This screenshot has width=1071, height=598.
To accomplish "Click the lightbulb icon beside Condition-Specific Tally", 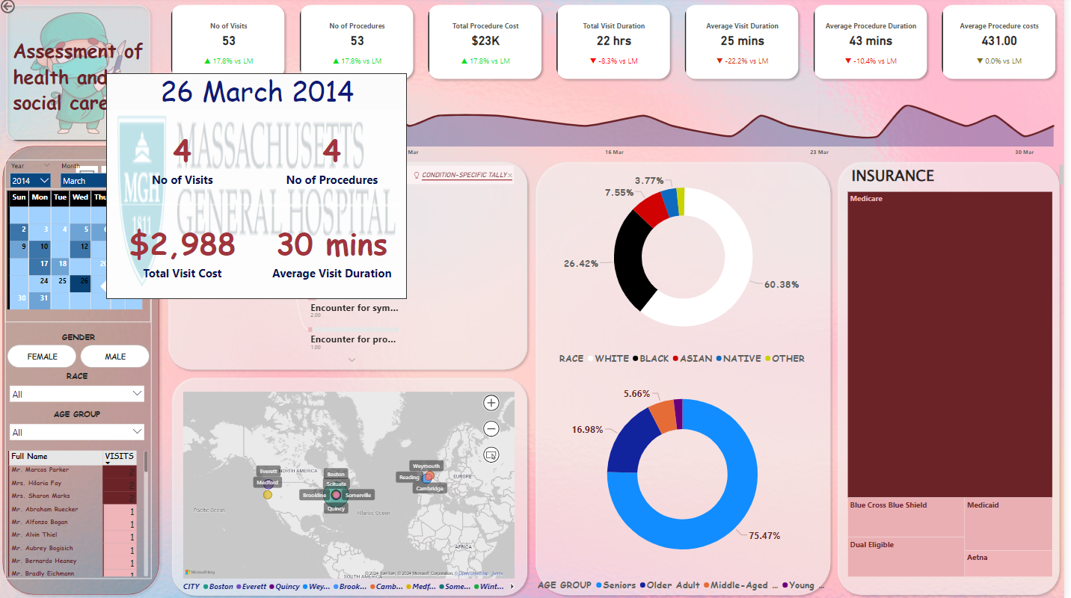I will 417,176.
